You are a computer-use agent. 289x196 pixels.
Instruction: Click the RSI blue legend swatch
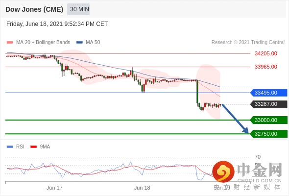[x=10, y=147]
